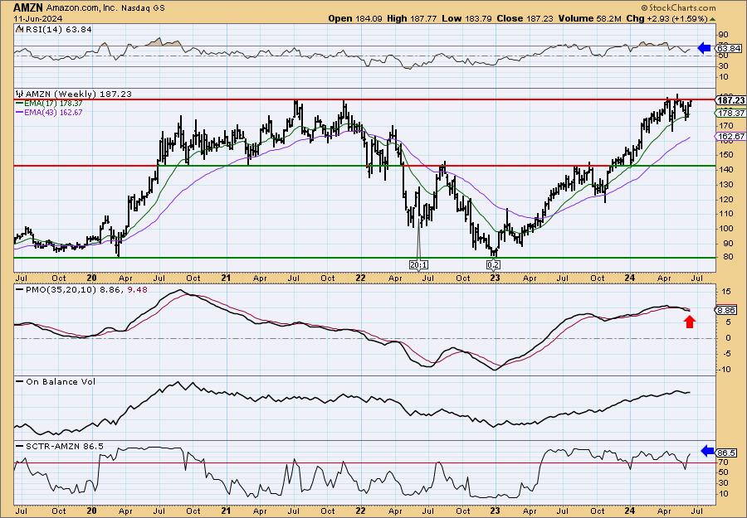The height and width of the screenshot is (518, 747).
Task: Click the 178.37 EMA value tag on the axis
Action: click(x=730, y=114)
